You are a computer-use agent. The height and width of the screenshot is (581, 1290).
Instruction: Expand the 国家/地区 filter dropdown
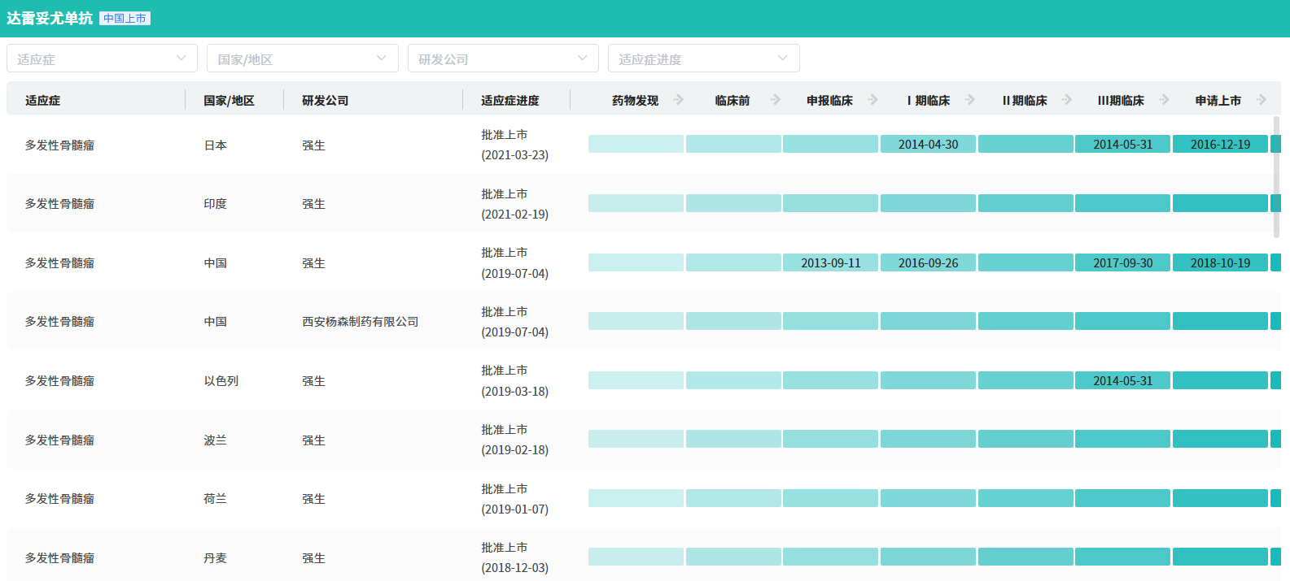click(302, 59)
